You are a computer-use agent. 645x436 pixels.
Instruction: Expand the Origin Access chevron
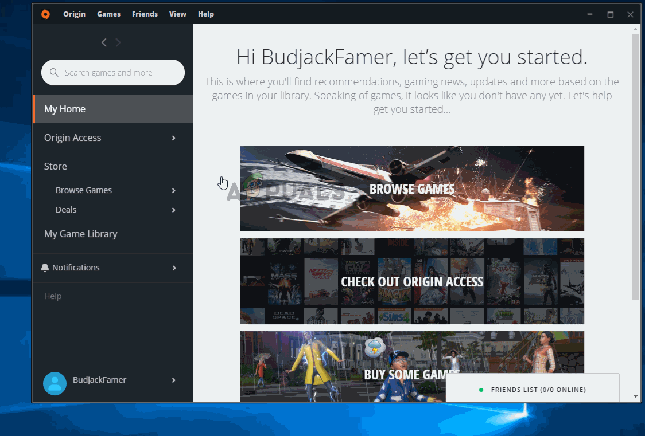(x=174, y=138)
